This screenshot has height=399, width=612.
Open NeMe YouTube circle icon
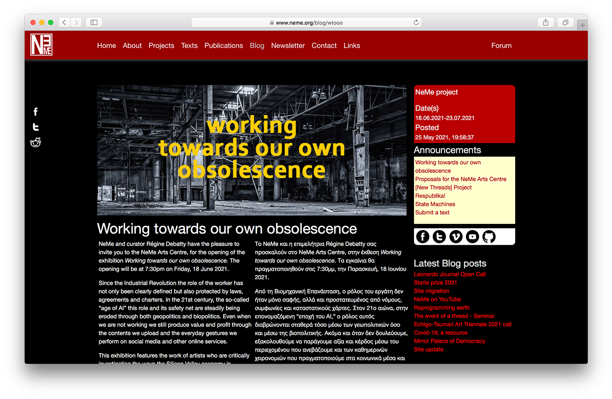[473, 237]
